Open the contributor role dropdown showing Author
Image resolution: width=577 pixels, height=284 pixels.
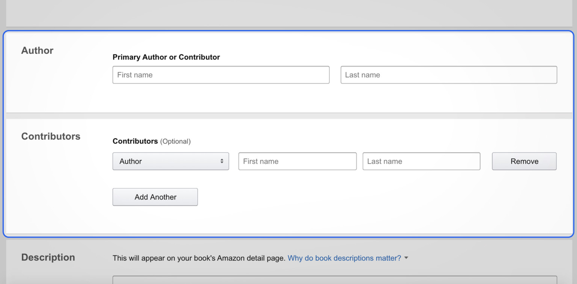pos(171,161)
